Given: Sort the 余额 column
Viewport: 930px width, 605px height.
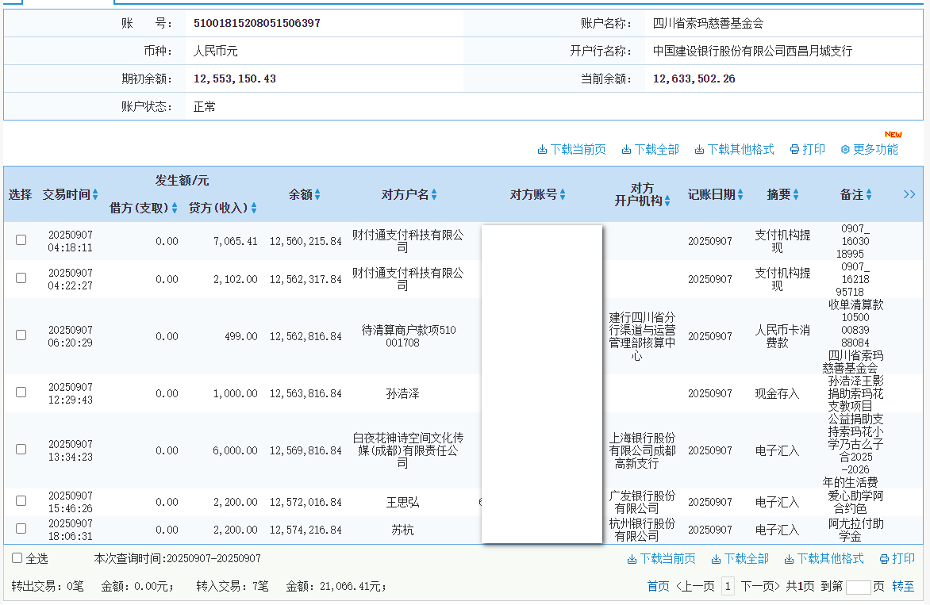Looking at the screenshot, I should [x=317, y=194].
